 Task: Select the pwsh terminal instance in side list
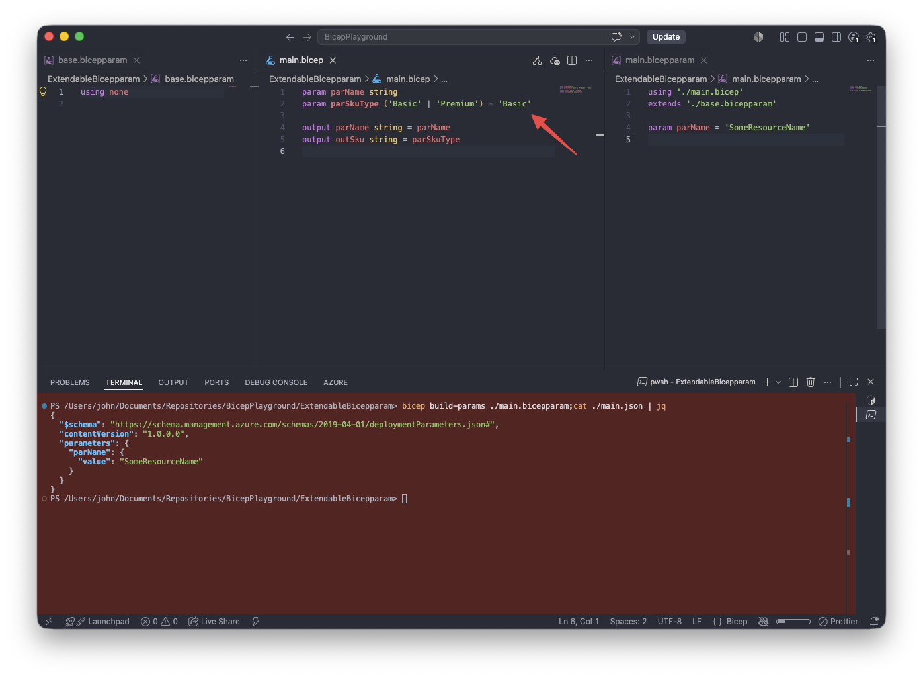point(871,415)
